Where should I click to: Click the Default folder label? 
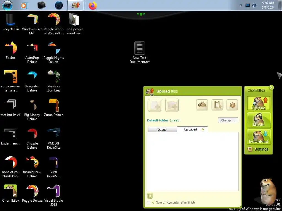pos(158,120)
